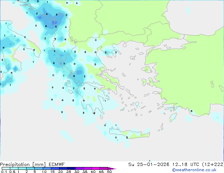Click the "Precipitation [mm]" title text
Viewport: 224px width, 173px height.
coord(23,165)
